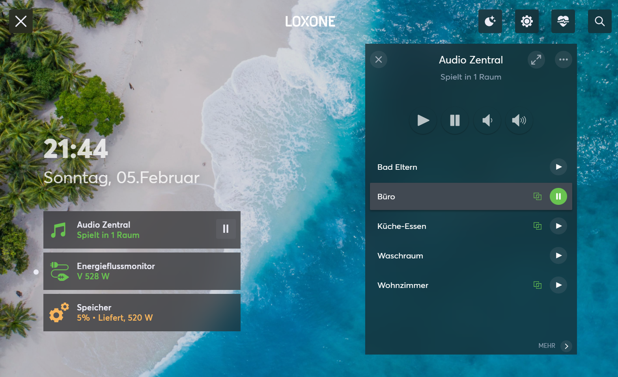Viewport: 618px width, 377px height.
Task: Click the group icon in the Büro row
Action: tap(538, 196)
